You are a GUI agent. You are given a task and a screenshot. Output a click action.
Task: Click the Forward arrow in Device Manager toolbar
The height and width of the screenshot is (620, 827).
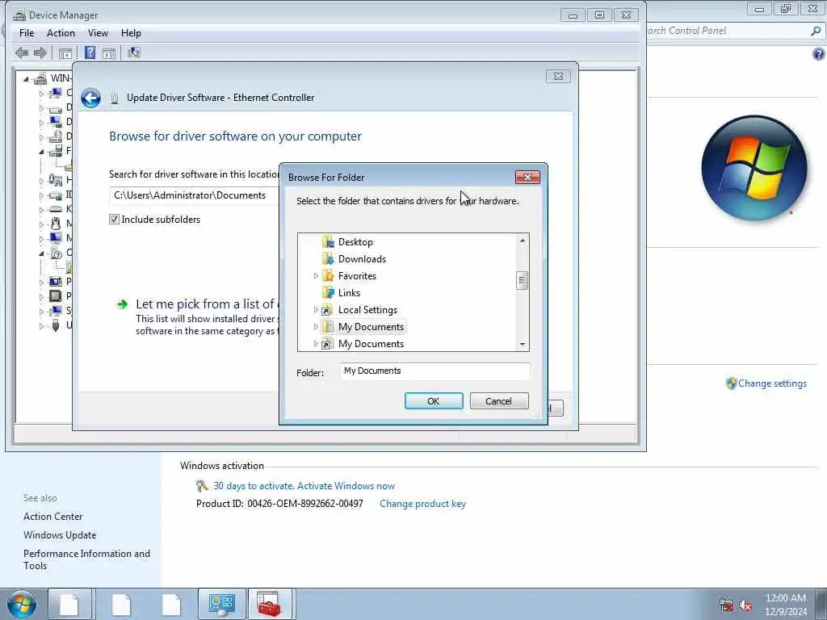tap(40, 52)
